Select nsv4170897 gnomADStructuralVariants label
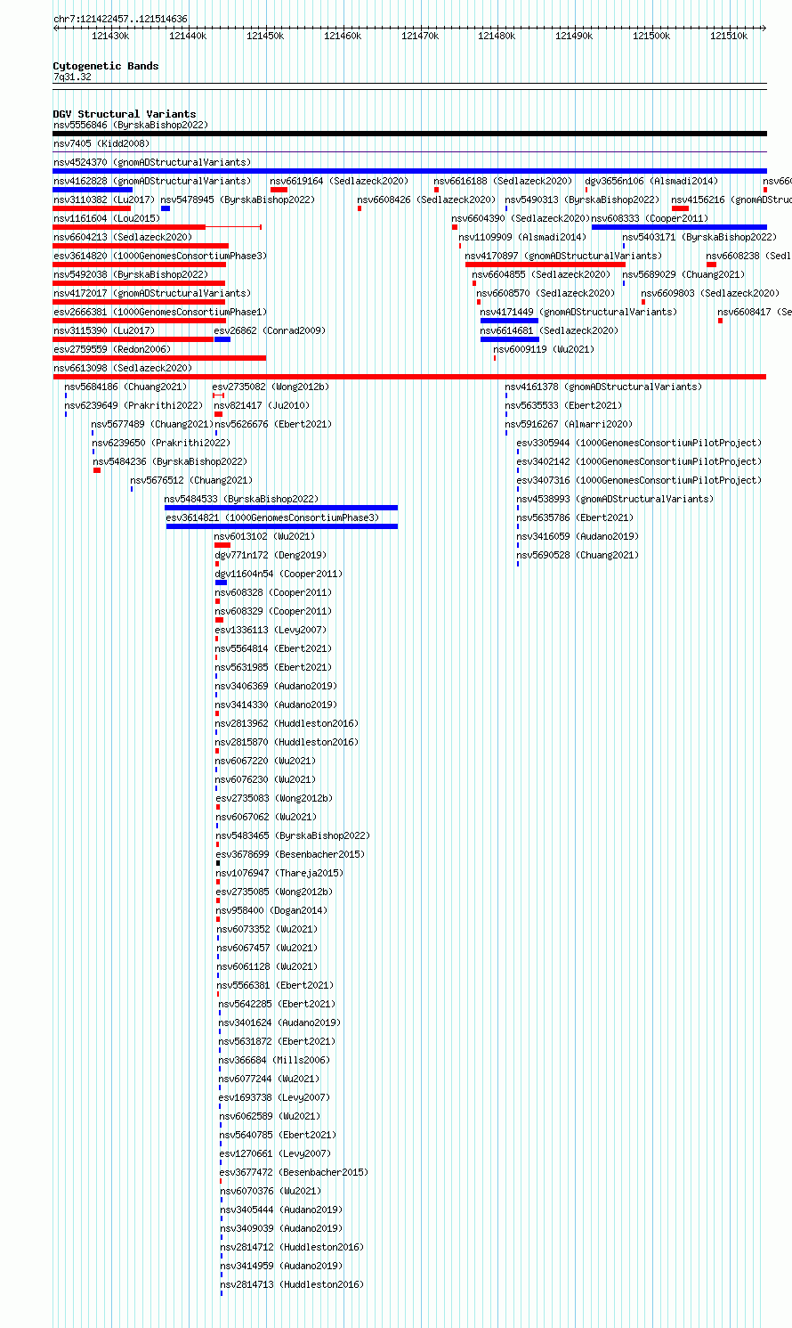Image resolution: width=792 pixels, height=1328 pixels. point(563,256)
